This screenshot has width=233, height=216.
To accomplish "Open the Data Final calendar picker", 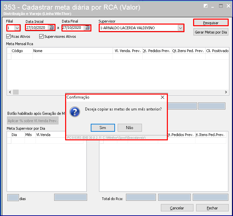I will pos(87,28).
